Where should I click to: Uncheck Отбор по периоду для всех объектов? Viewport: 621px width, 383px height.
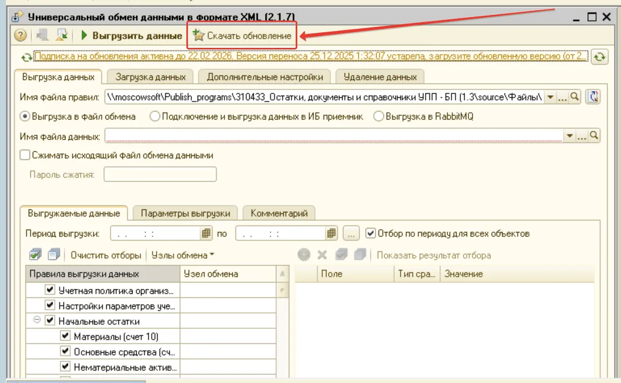(370, 233)
